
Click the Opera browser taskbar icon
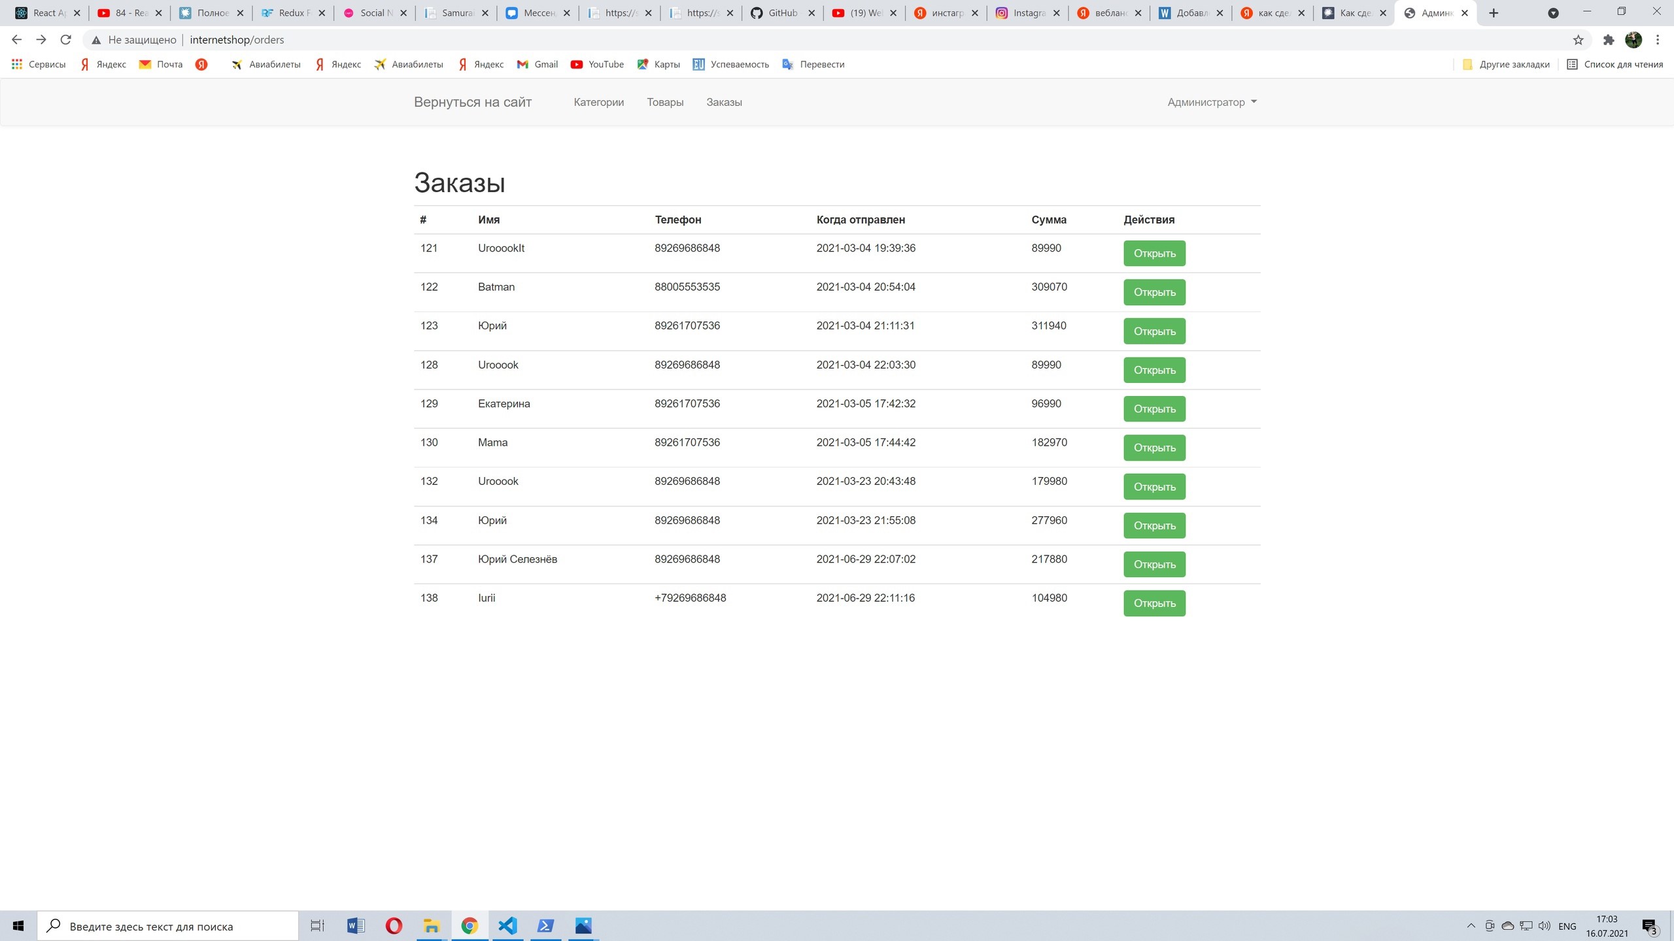tap(394, 925)
